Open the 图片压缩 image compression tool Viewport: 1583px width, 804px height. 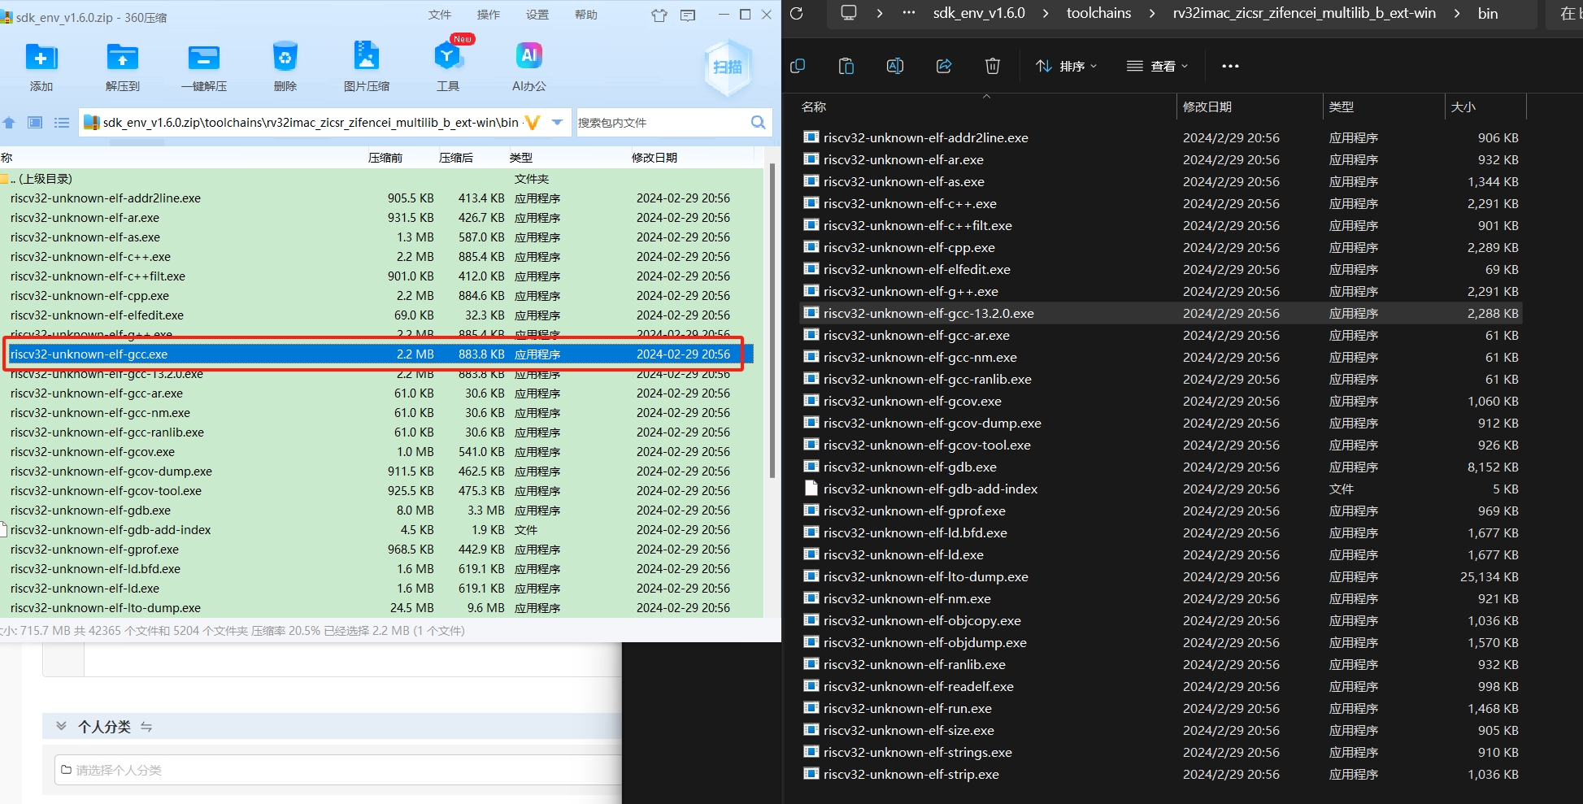click(367, 57)
